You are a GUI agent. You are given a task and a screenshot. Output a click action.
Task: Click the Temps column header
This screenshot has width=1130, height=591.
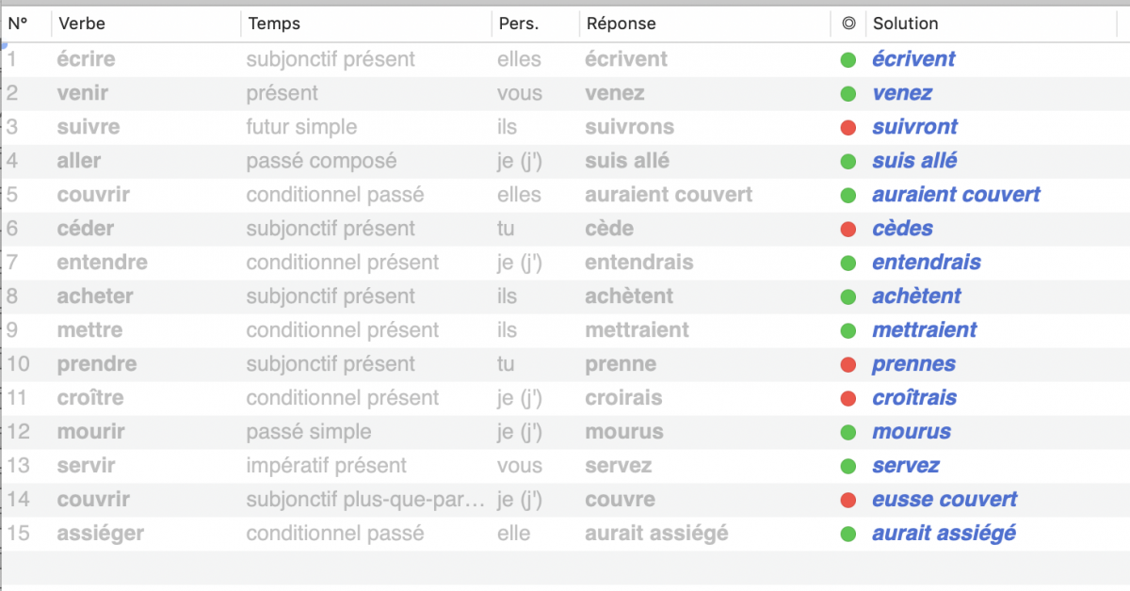click(274, 24)
